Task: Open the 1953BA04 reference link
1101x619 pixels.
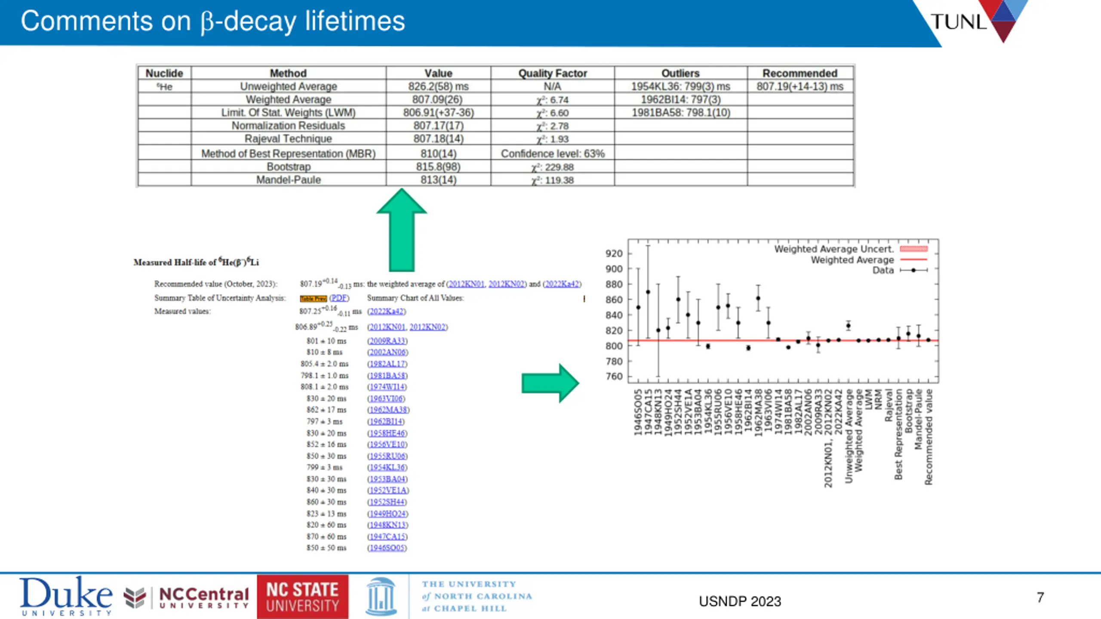Action: (387, 479)
